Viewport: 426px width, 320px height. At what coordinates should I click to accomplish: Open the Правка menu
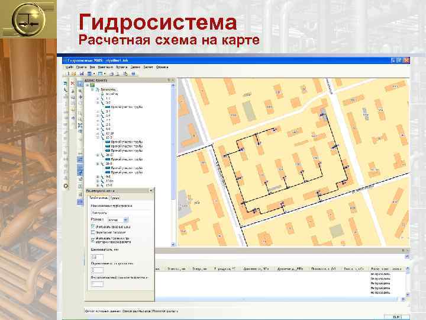81,67
